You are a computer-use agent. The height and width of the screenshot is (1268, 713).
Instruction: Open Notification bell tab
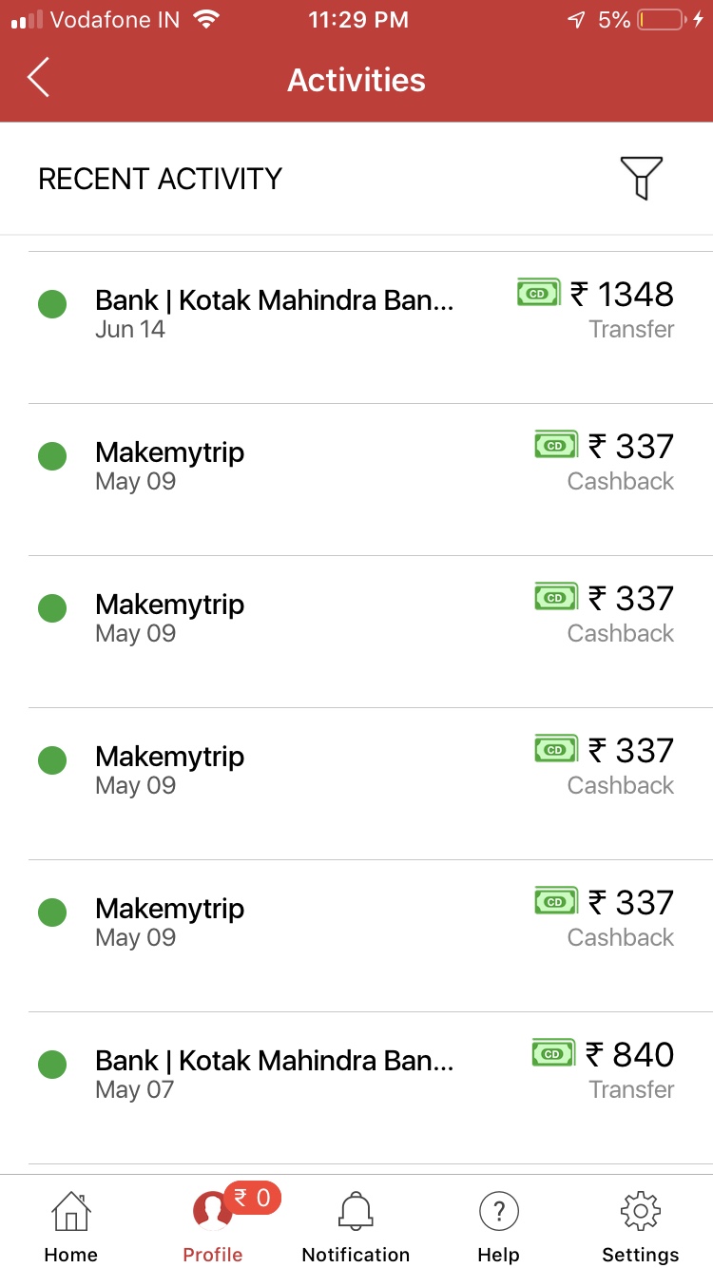tap(356, 1226)
